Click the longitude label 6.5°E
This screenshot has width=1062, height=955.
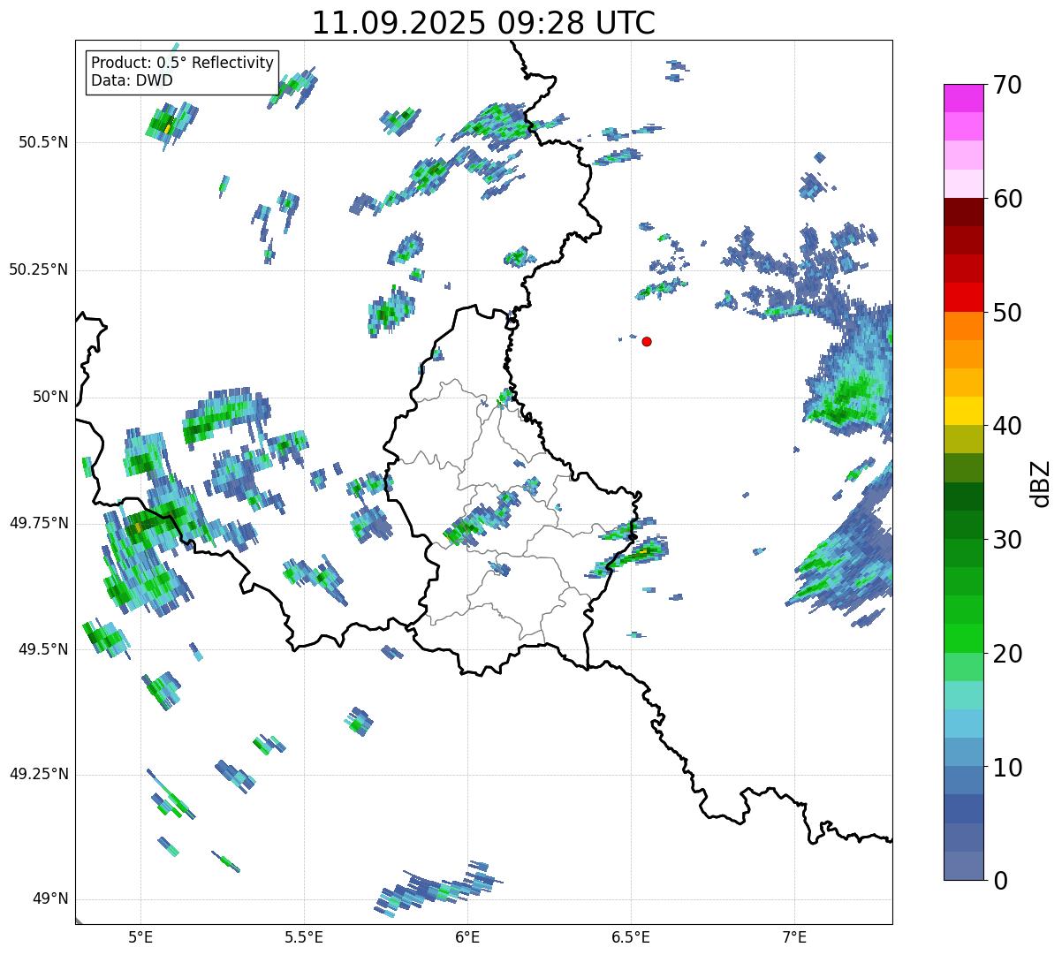[631, 936]
